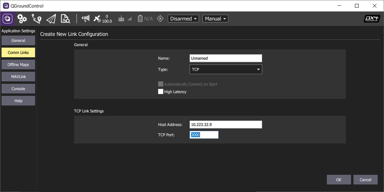Viewport: 384px width, 192px height.
Task: Expand the Manual flight mode dropdown
Action: [x=215, y=18]
